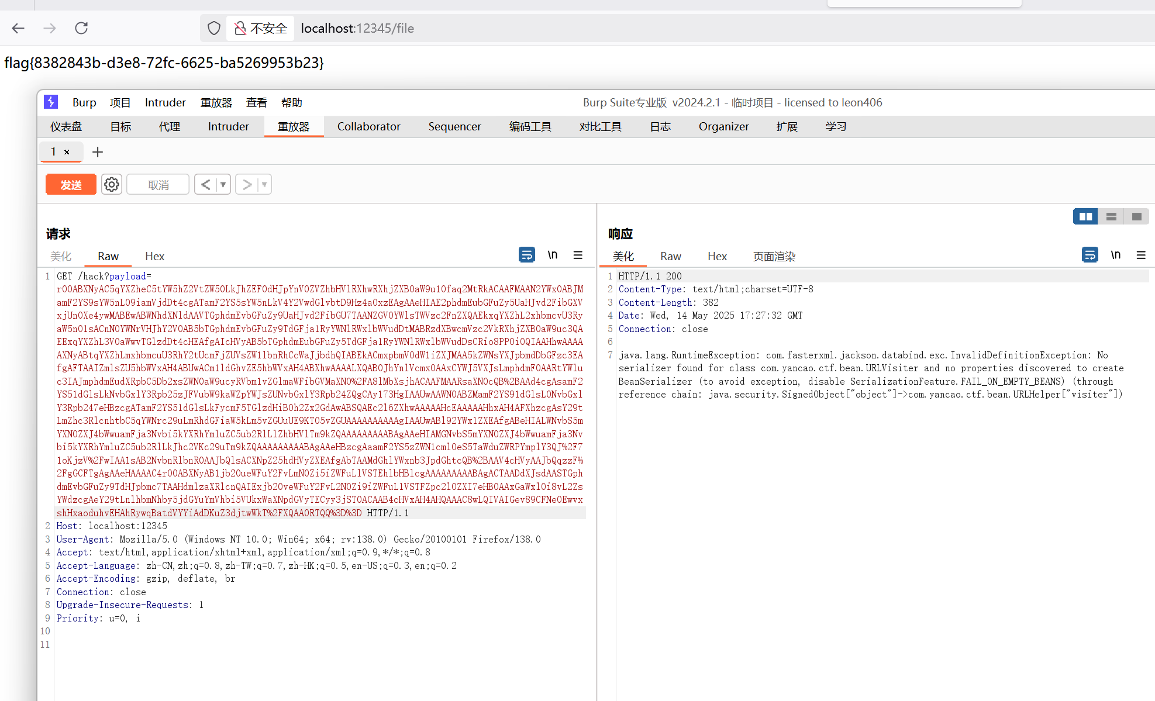This screenshot has width=1155, height=701.
Task: Switch to side-by-side layout view
Action: 1085,216
